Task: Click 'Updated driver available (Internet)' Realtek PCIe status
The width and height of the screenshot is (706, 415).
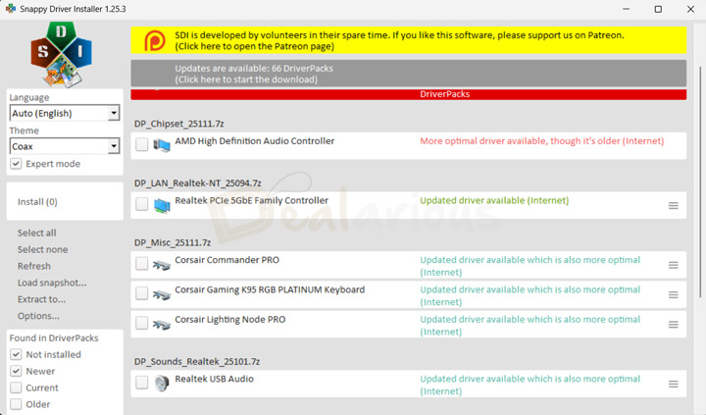Action: point(494,200)
